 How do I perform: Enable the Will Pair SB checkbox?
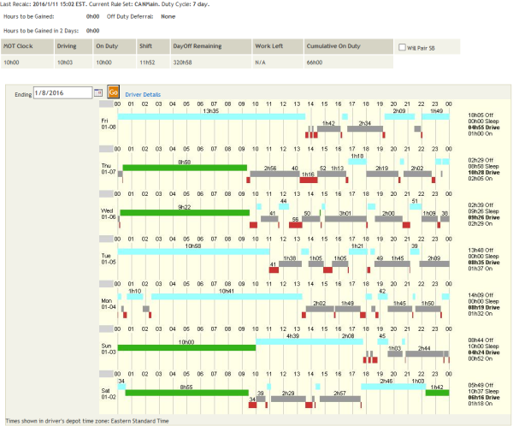click(x=404, y=46)
